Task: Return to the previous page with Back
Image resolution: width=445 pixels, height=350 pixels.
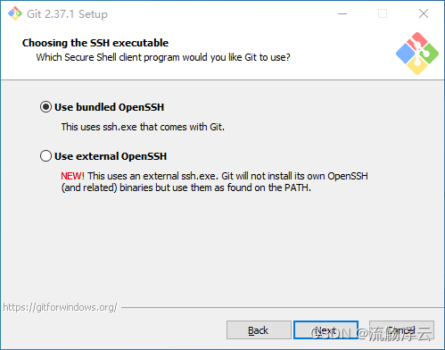Action: [259, 330]
